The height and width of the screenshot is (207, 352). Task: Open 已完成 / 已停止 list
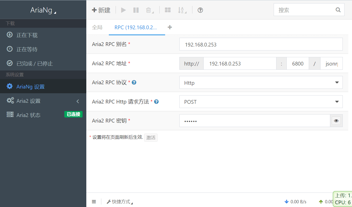click(x=43, y=63)
